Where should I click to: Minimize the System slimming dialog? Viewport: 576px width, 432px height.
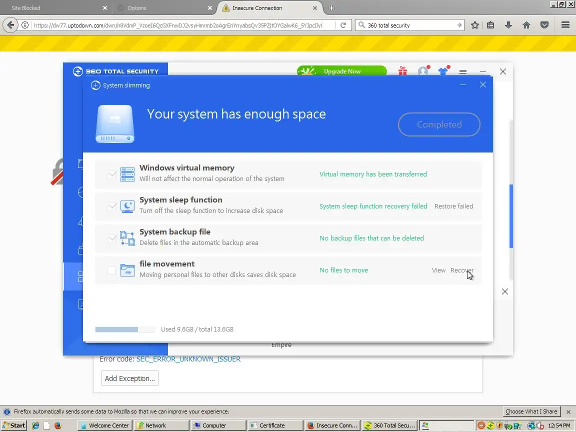[463, 85]
